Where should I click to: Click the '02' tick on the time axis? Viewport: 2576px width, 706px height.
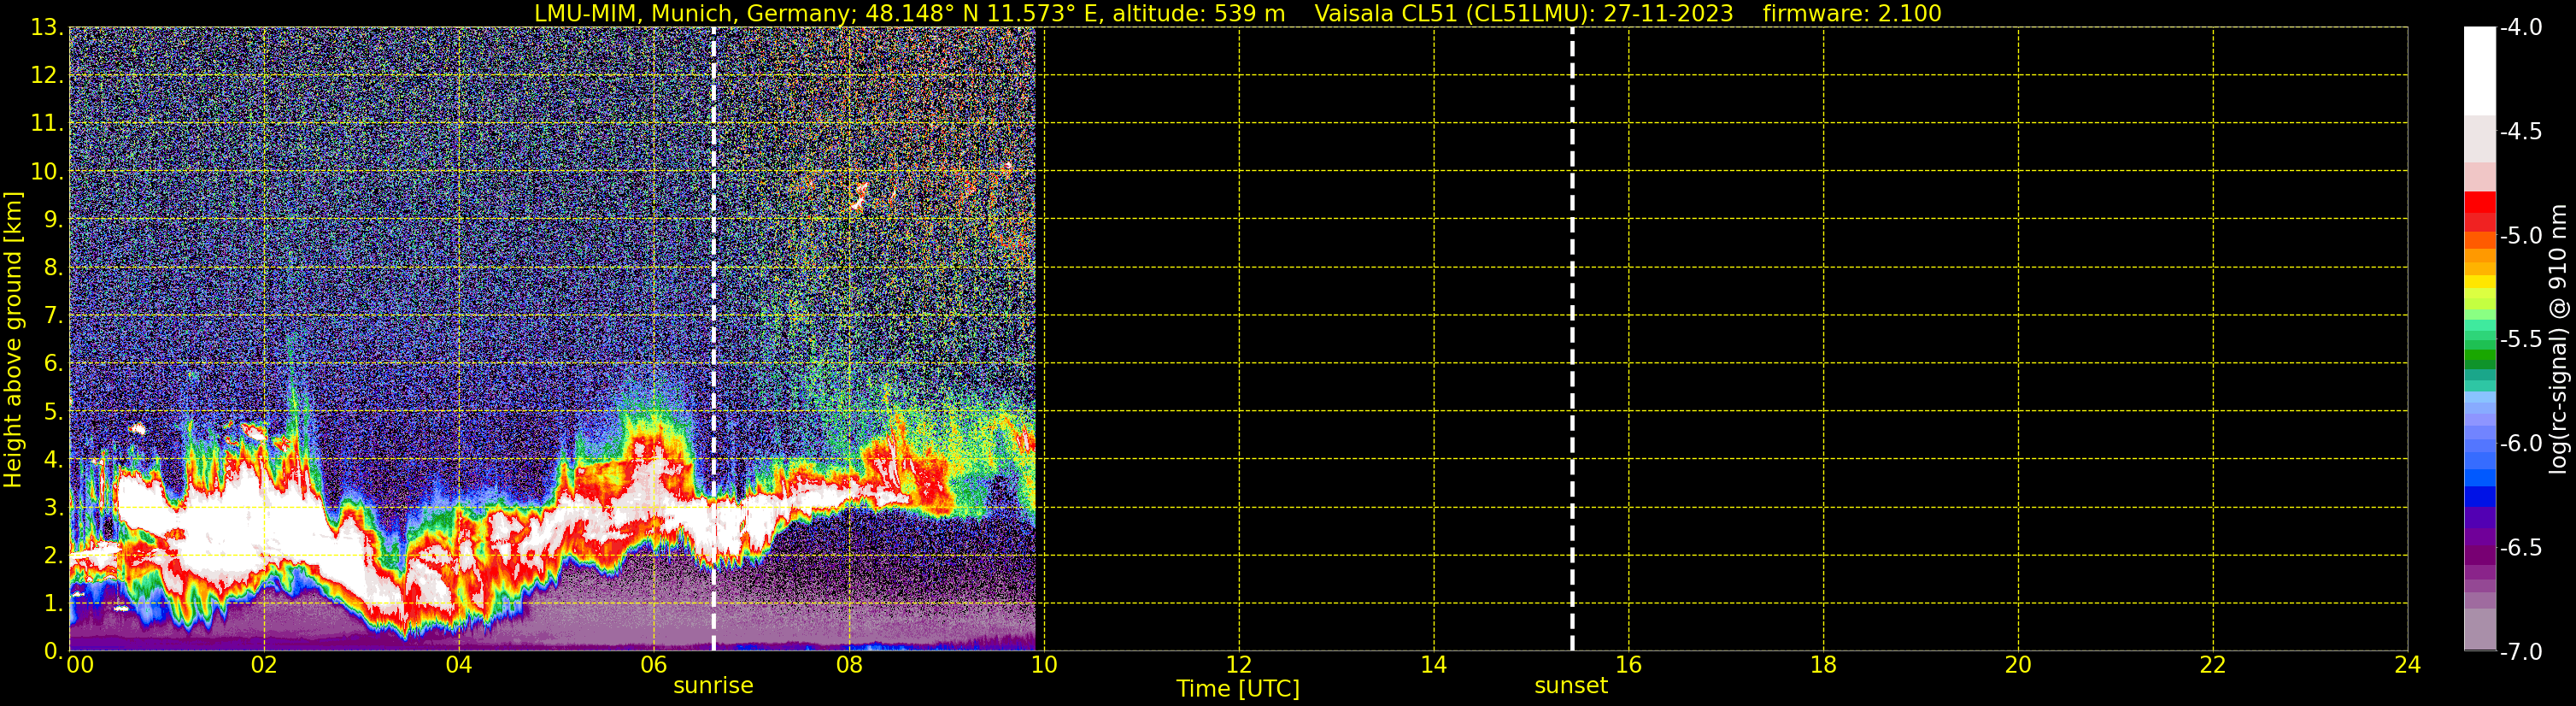coord(264,665)
